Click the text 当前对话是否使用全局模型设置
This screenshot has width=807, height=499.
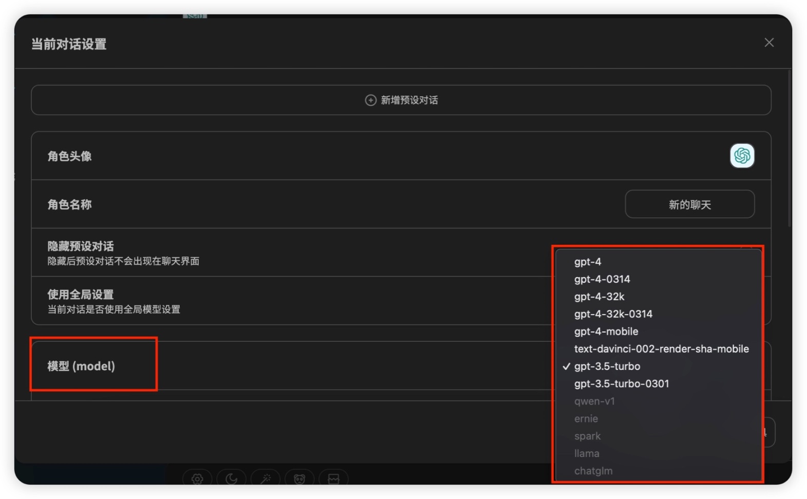pos(114,310)
